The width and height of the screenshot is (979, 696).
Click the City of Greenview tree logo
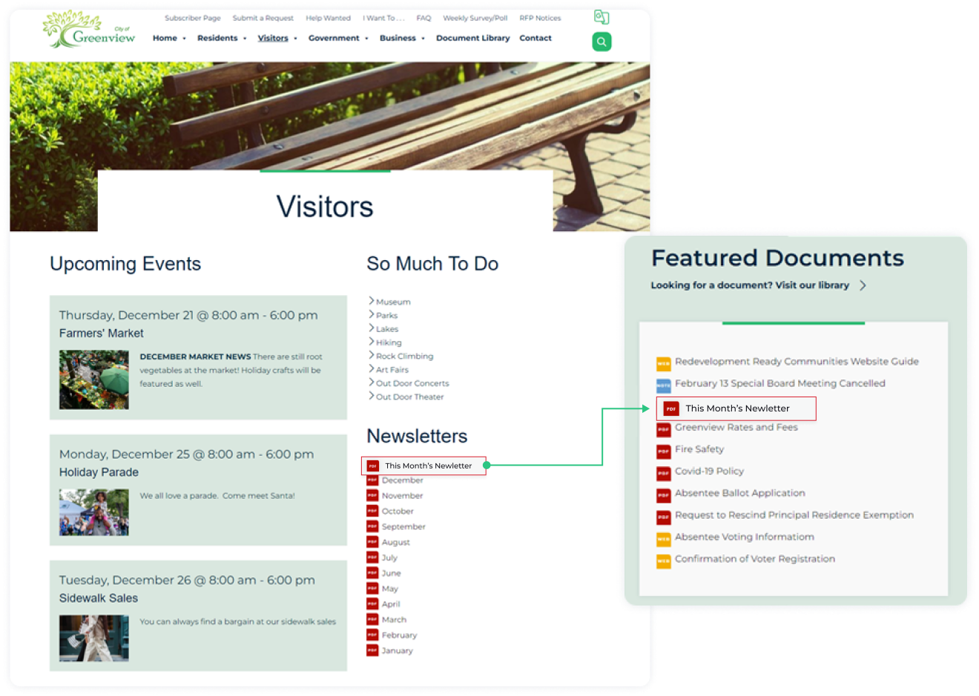click(x=88, y=30)
